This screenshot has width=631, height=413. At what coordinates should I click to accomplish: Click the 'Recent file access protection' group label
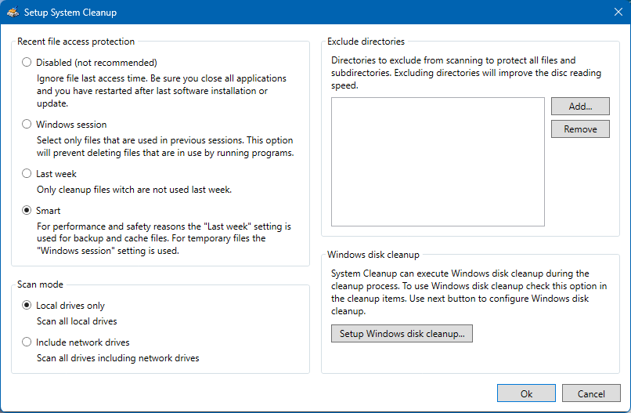(76, 42)
